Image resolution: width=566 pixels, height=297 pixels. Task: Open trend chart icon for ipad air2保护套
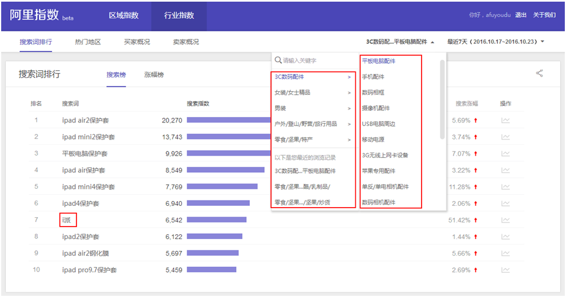506,121
